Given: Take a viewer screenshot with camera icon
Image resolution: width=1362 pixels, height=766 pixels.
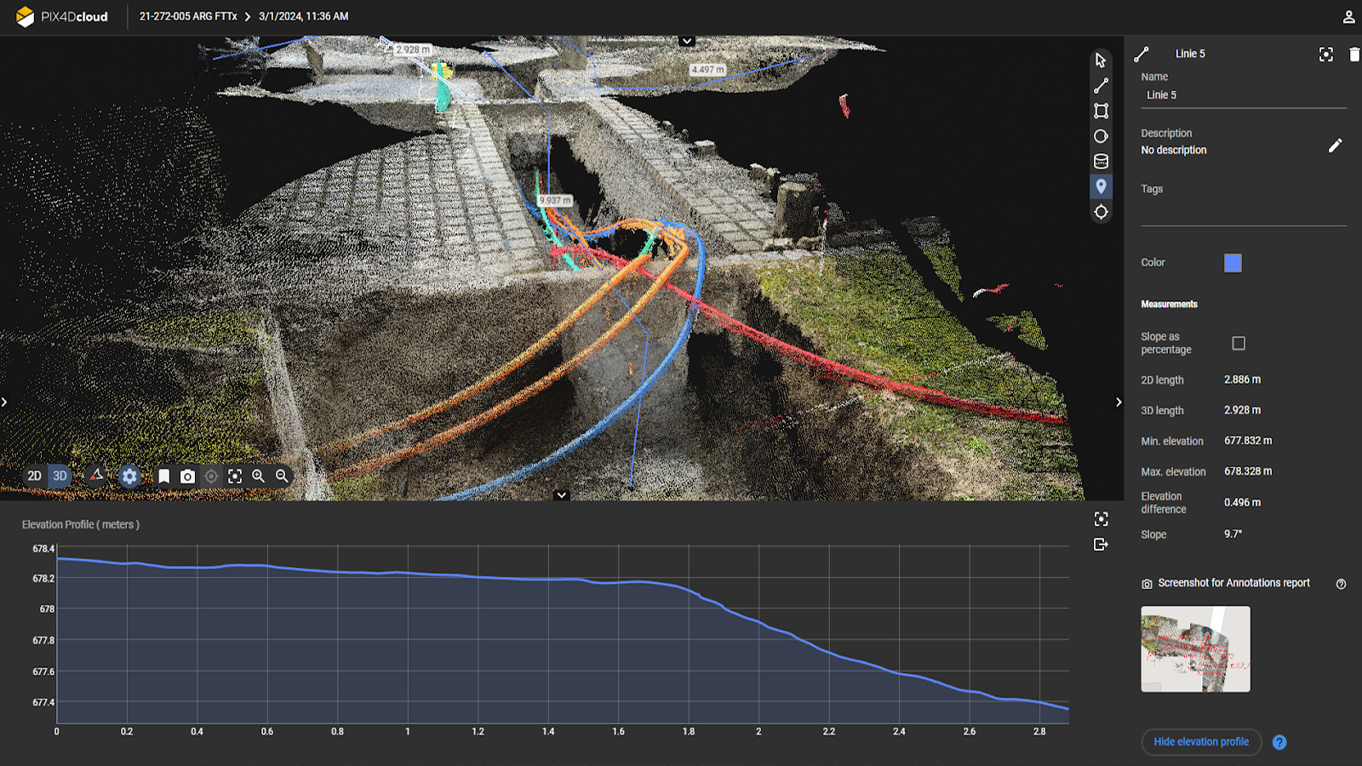Looking at the screenshot, I should 187,477.
